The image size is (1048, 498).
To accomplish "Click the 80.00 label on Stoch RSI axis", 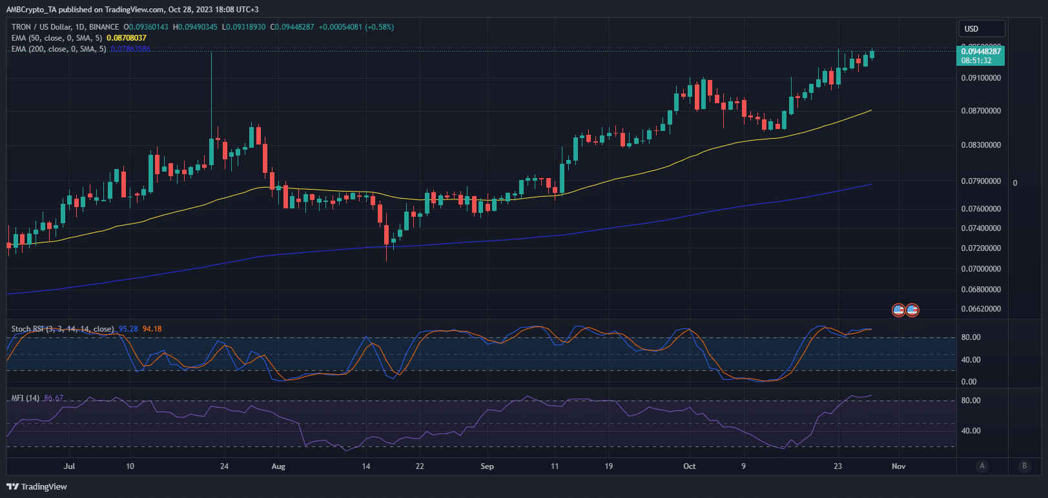I will coord(971,337).
